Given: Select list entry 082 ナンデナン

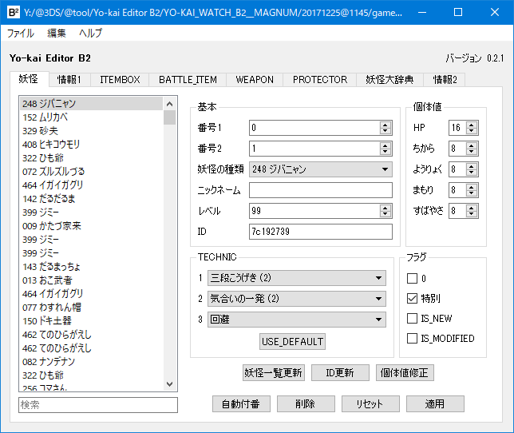Looking at the screenshot, I should coord(92,362).
